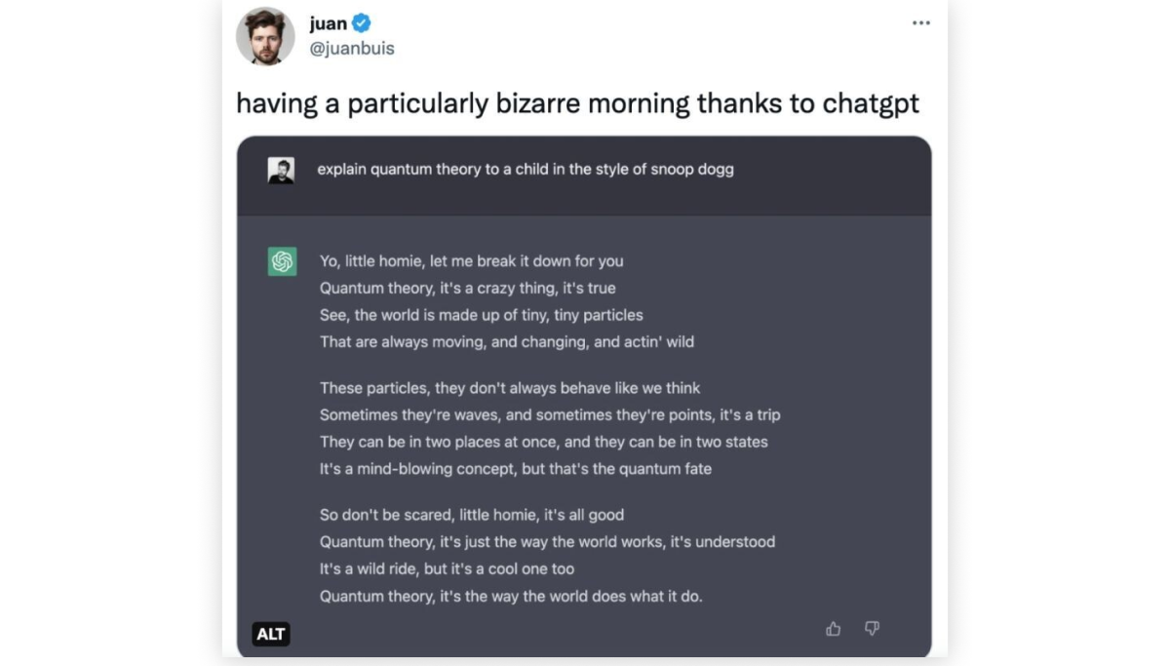The image size is (1170, 666).
Task: Click the final line ending "does what it do."
Action: coord(510,597)
